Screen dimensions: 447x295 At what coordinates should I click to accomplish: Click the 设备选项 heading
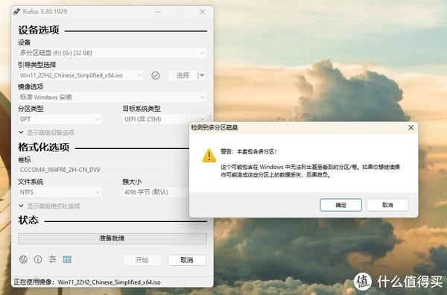(39, 30)
